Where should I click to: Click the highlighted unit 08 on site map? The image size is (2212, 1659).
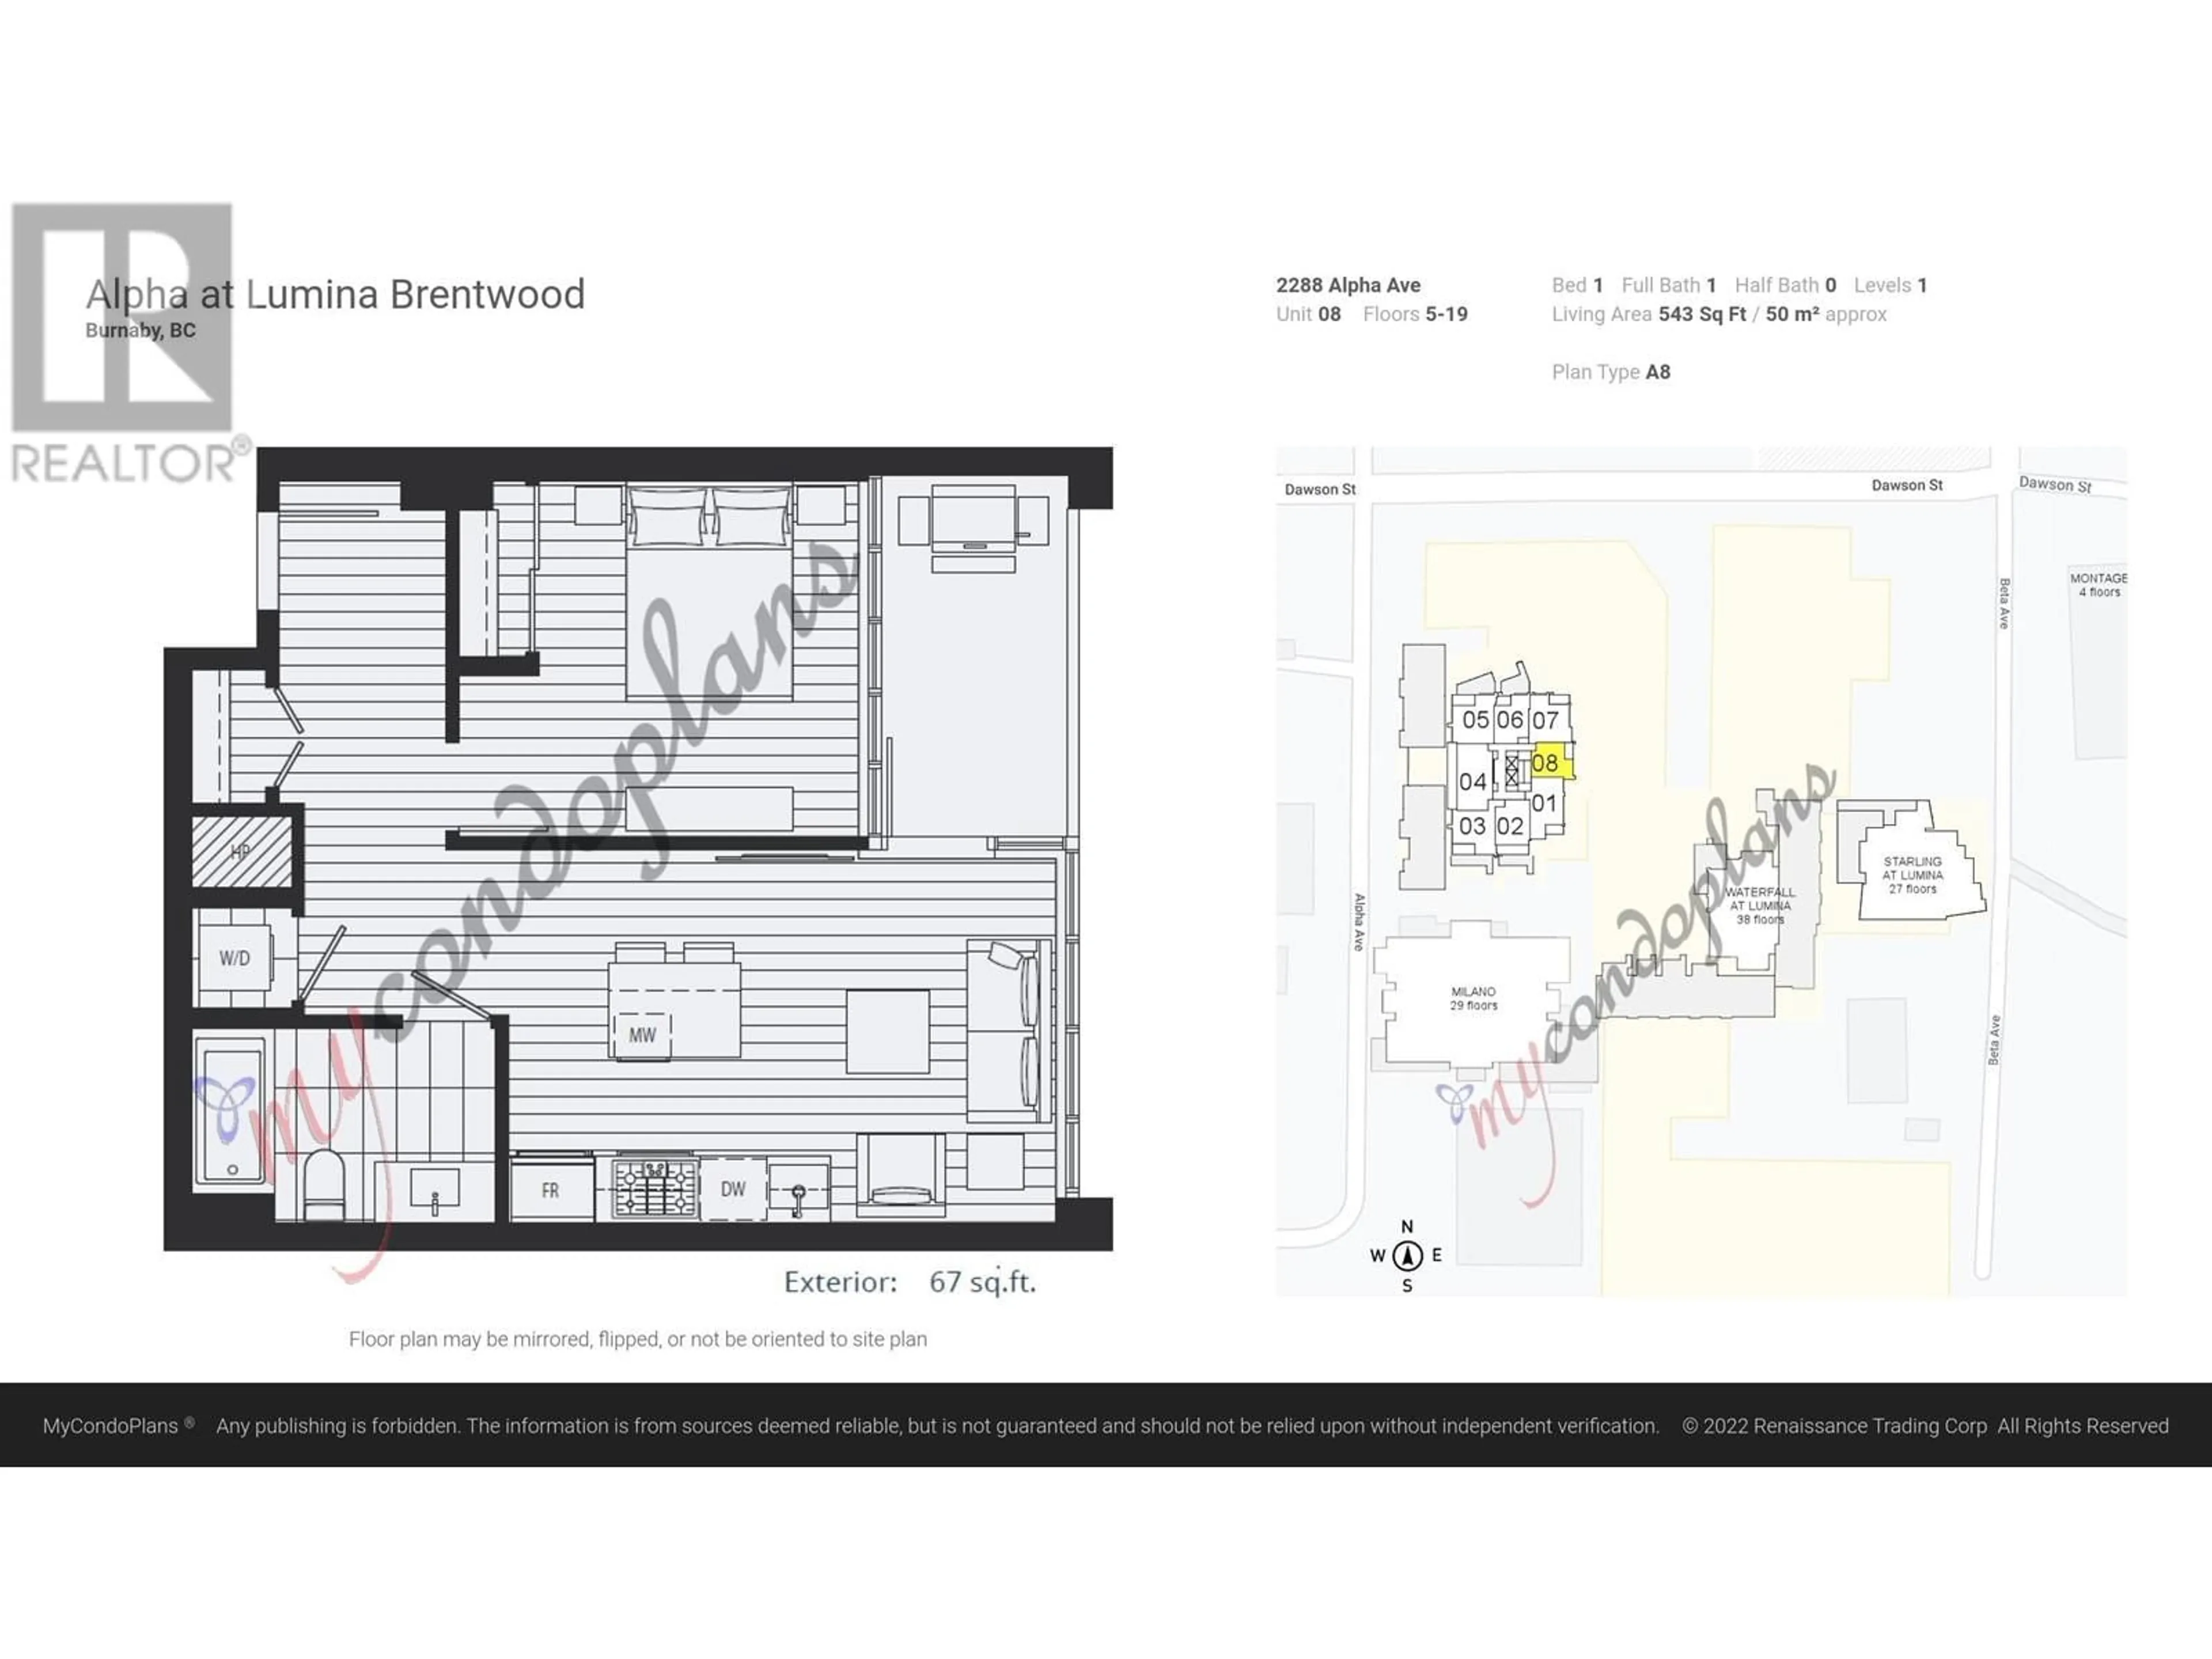coord(1549,762)
